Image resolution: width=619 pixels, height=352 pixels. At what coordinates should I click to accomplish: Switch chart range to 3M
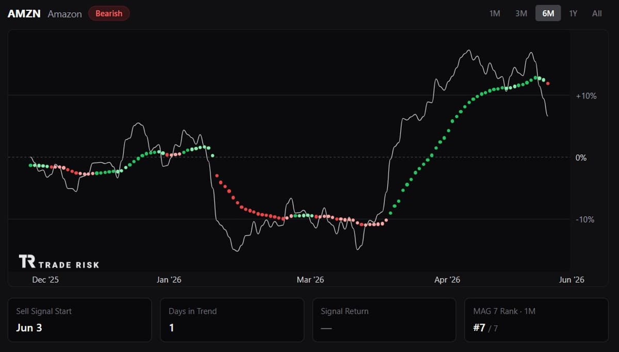tap(521, 13)
